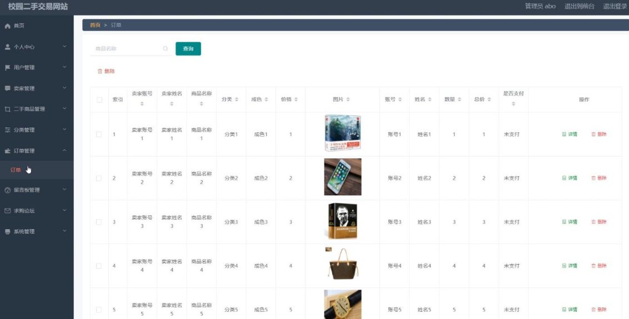Check the checkbox for row 1
The image size is (629, 319).
click(99, 134)
